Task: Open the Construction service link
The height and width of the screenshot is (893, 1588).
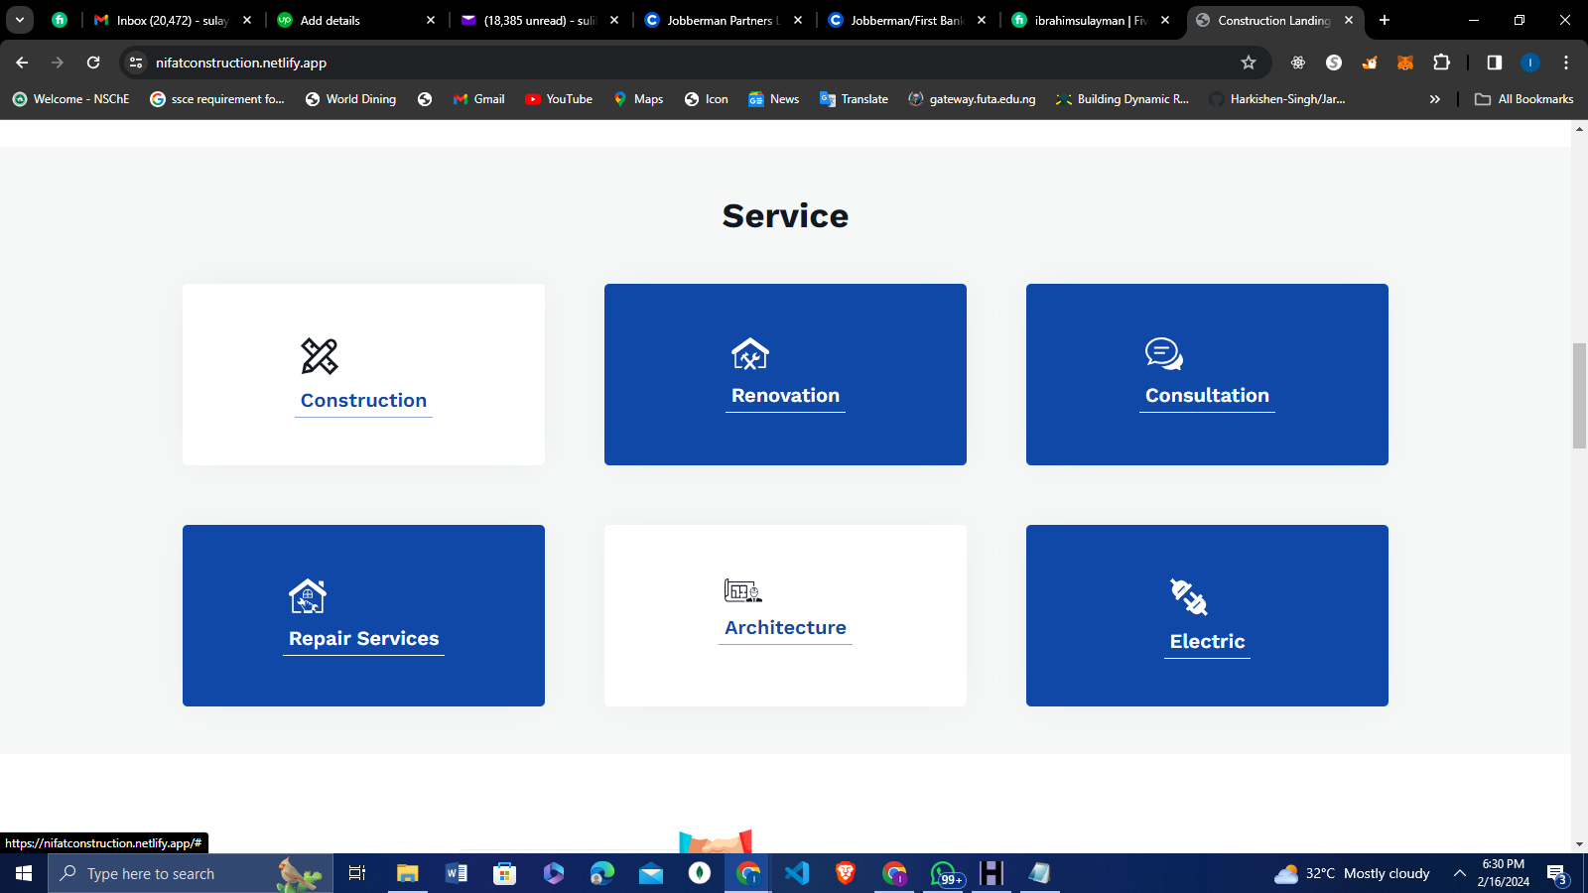Action: pos(363,401)
